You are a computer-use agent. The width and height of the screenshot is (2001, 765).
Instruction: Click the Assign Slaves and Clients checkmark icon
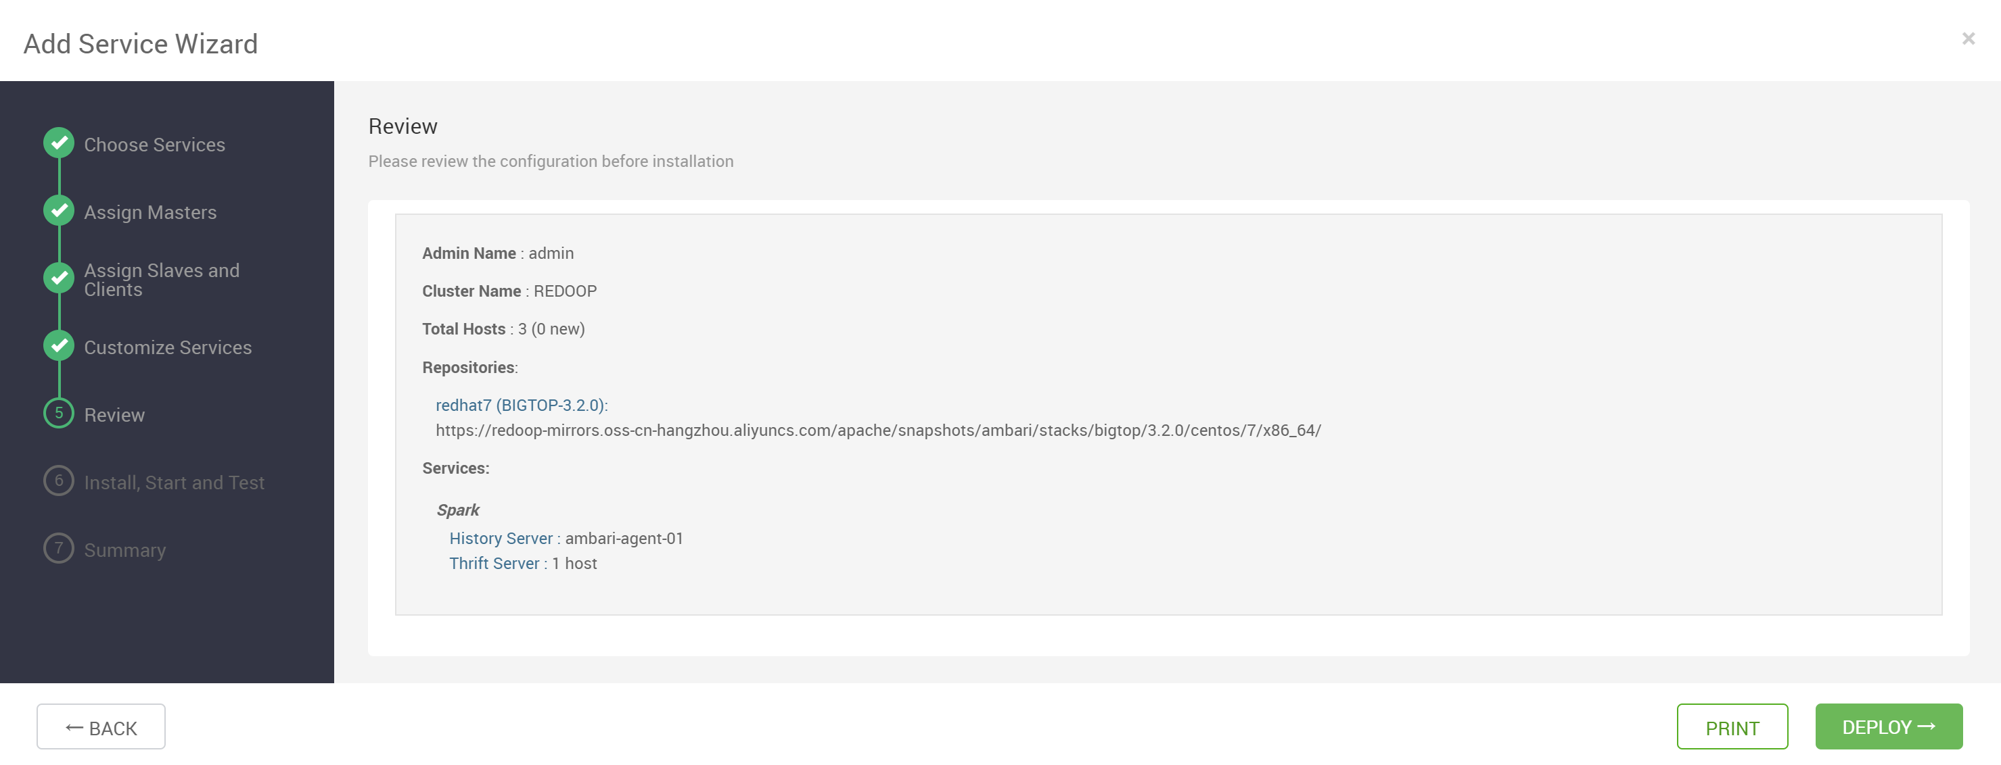59,278
